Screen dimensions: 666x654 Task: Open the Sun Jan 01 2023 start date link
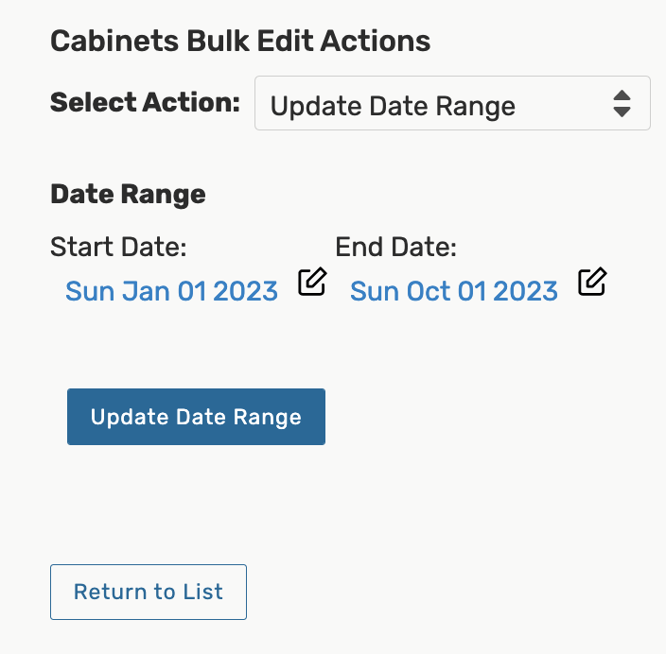pyautogui.click(x=171, y=290)
